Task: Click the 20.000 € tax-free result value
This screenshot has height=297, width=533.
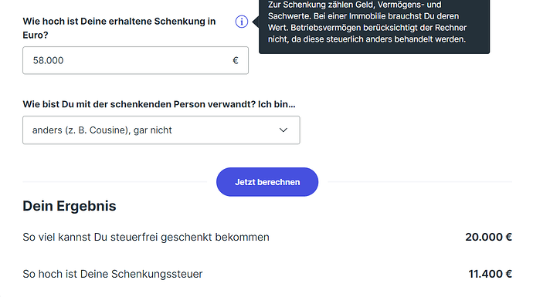Action: (x=488, y=237)
